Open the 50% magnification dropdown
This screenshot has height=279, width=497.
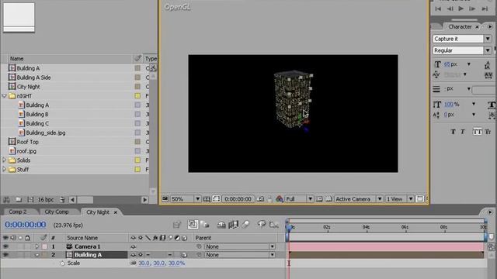pos(186,199)
